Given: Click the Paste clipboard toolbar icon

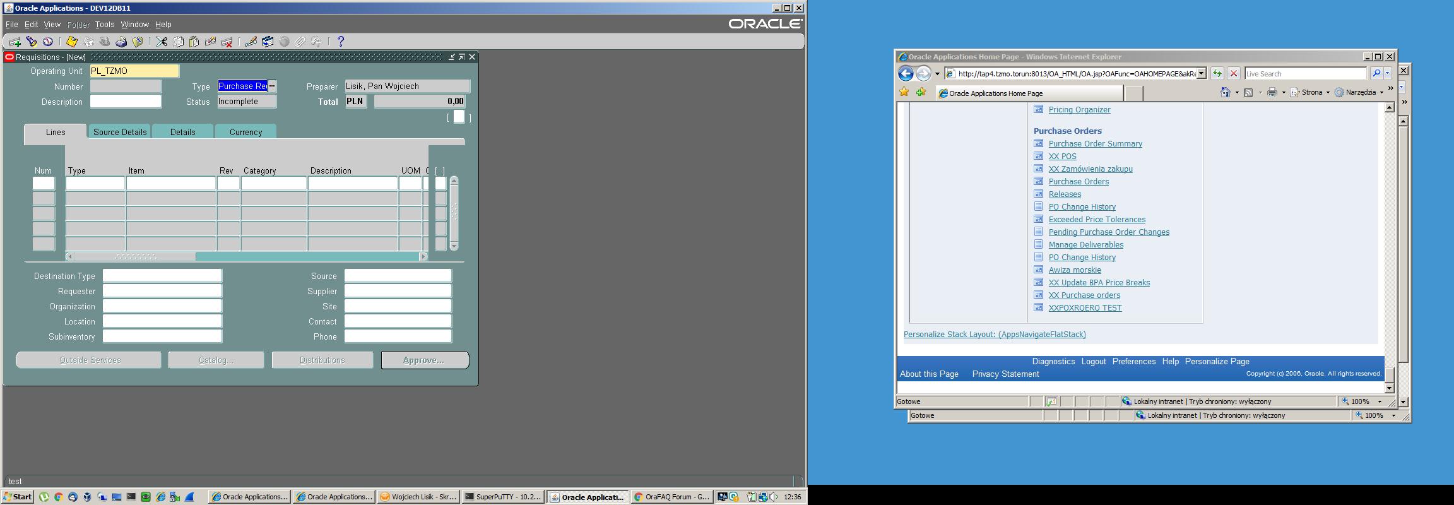Looking at the screenshot, I should (x=194, y=42).
